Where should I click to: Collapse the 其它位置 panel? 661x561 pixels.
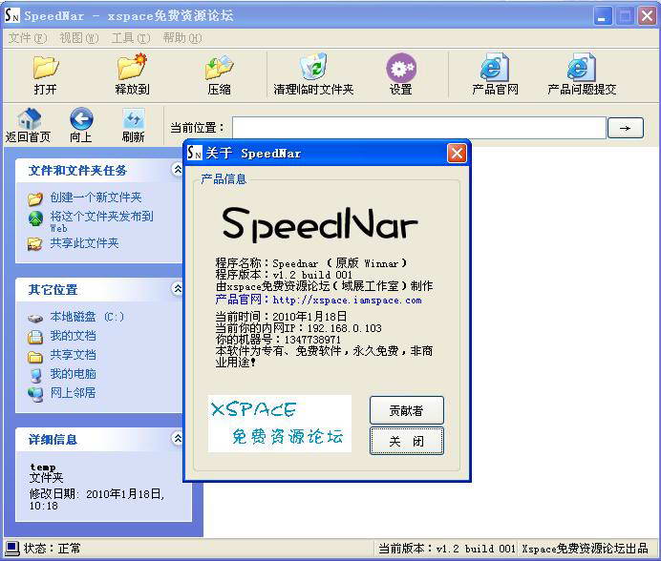click(178, 288)
